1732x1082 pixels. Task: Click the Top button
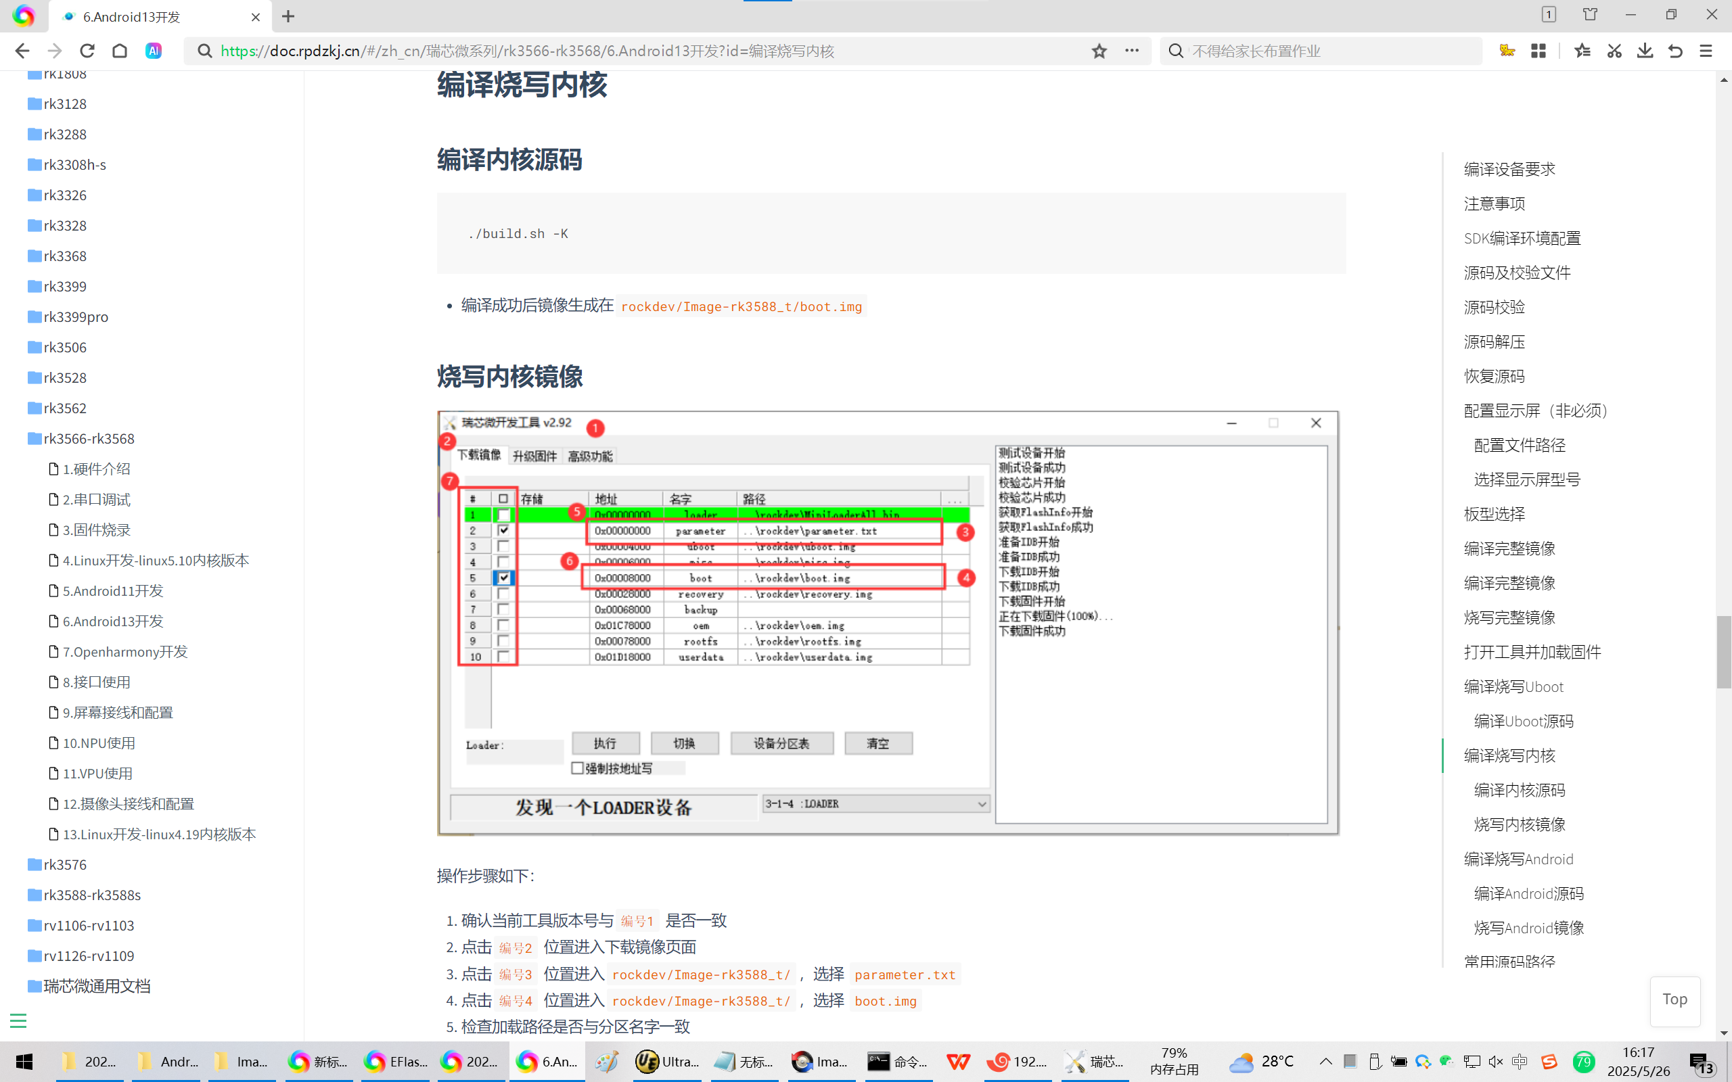pyautogui.click(x=1674, y=999)
